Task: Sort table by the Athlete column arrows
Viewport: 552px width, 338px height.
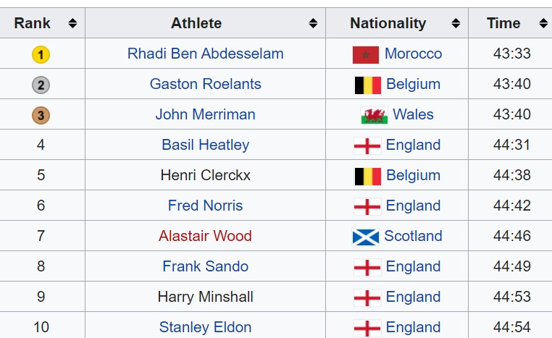Action: pyautogui.click(x=313, y=23)
